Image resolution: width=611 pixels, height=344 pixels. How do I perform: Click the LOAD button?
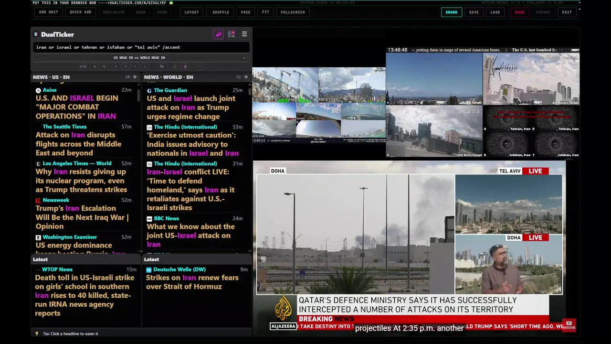coord(495,12)
